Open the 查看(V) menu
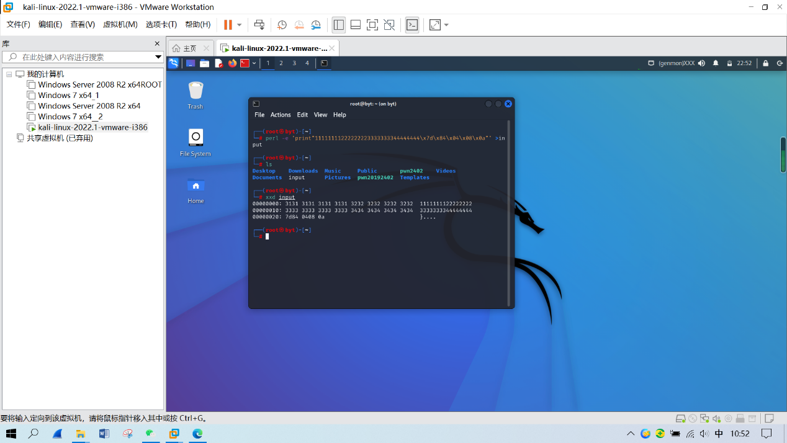The height and width of the screenshot is (443, 787). 83,24
